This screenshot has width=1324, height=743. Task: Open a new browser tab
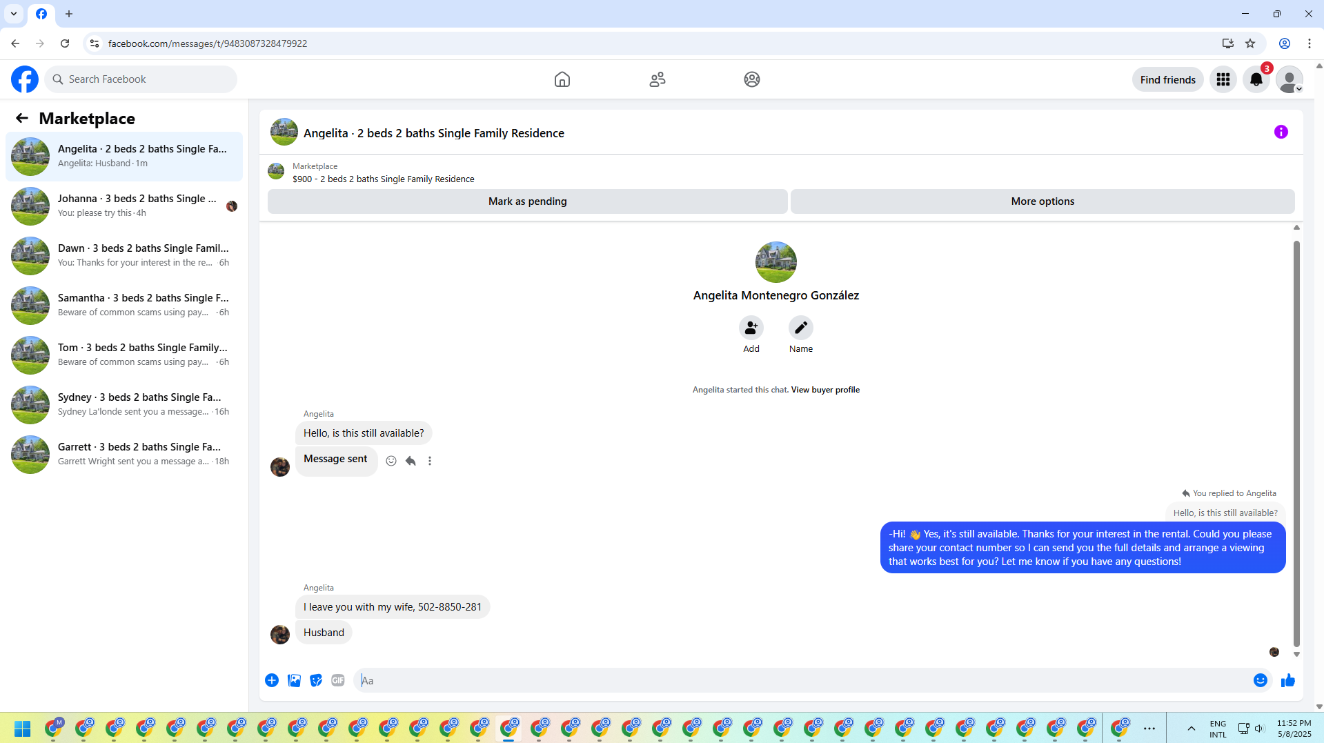69,14
